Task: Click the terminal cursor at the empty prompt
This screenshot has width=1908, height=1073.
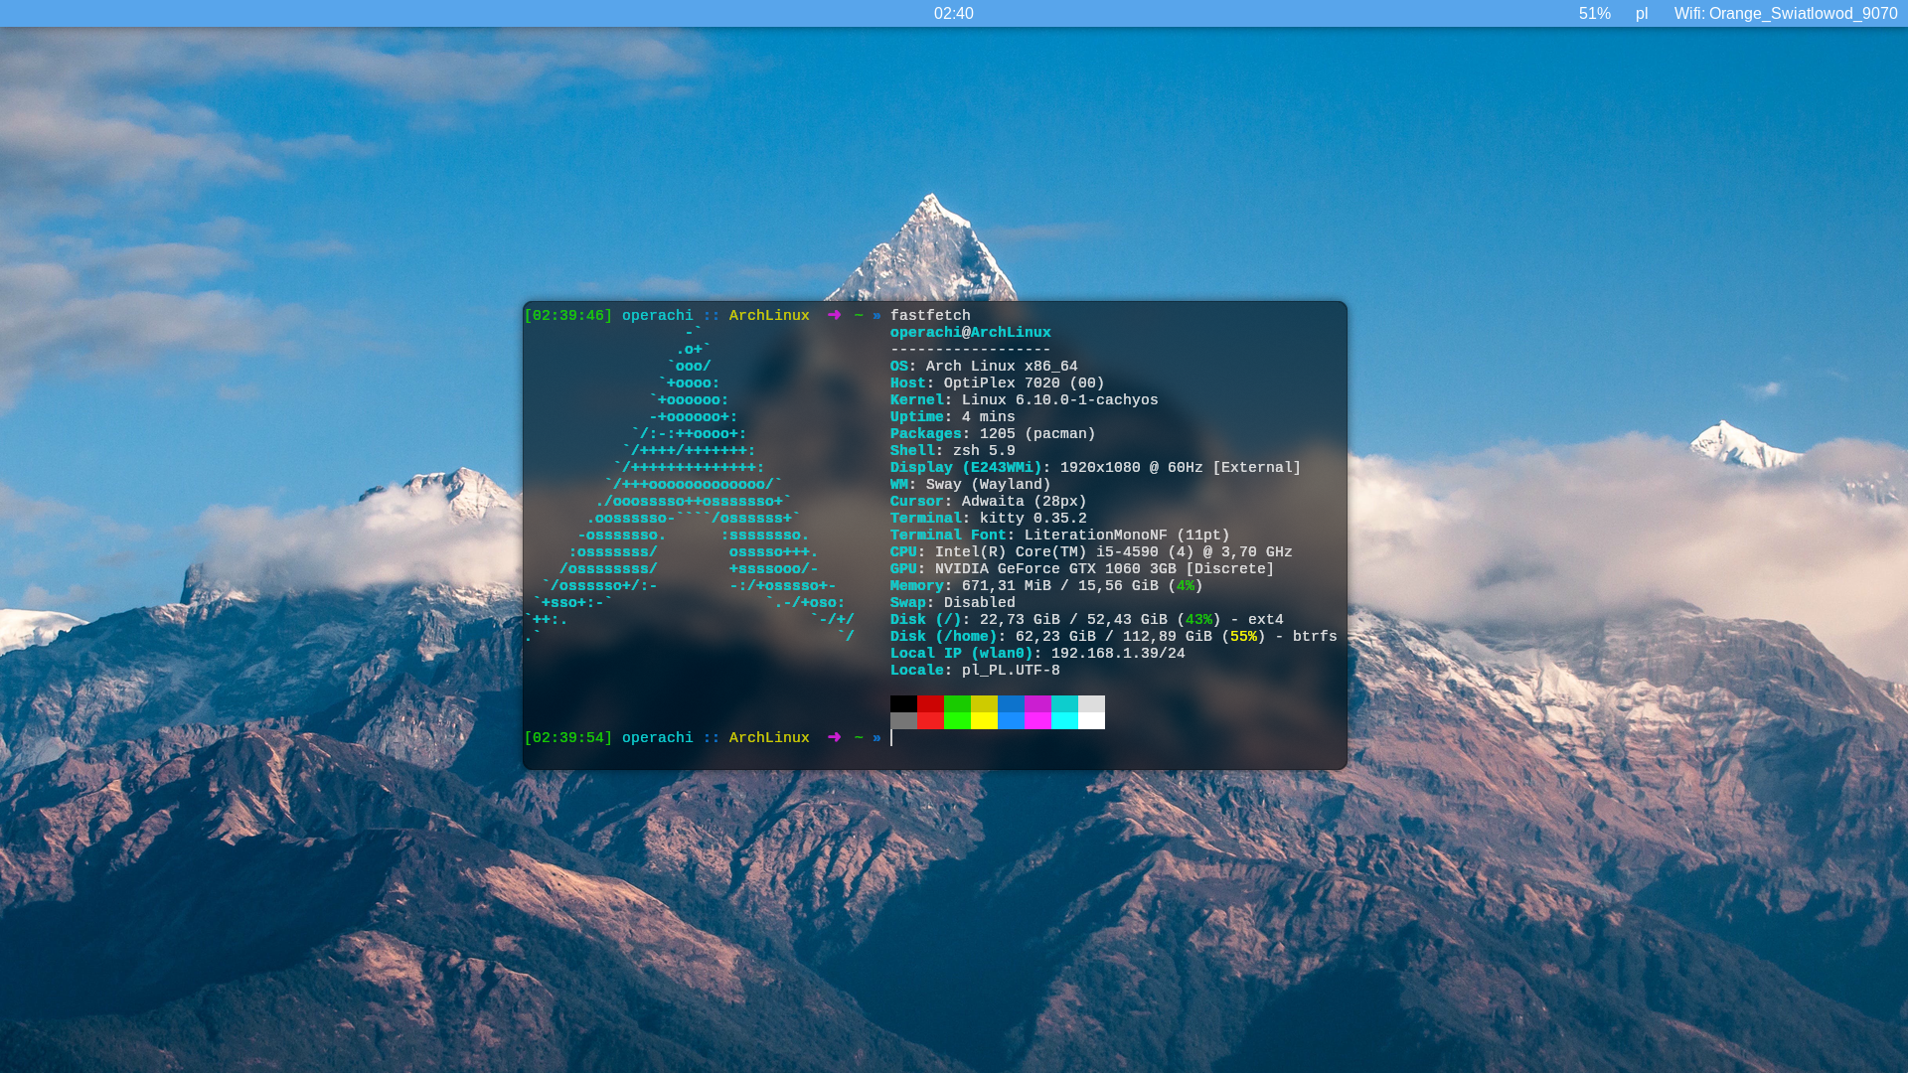Action: click(x=892, y=738)
